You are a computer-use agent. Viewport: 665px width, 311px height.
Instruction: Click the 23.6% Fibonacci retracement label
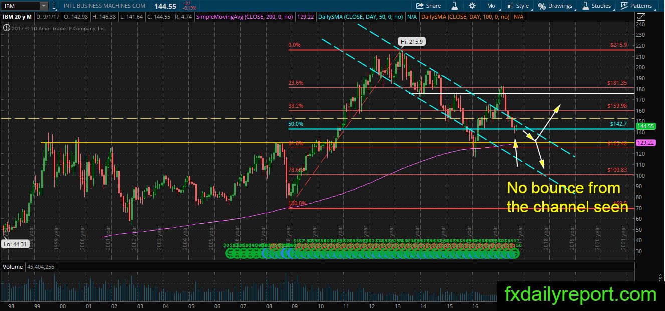point(297,83)
